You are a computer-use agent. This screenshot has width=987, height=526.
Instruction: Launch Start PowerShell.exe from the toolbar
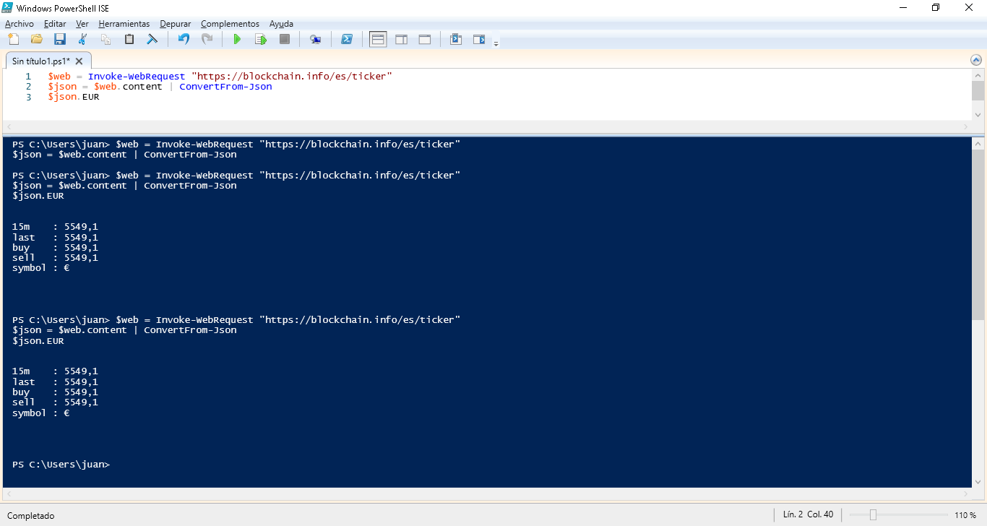pos(347,39)
